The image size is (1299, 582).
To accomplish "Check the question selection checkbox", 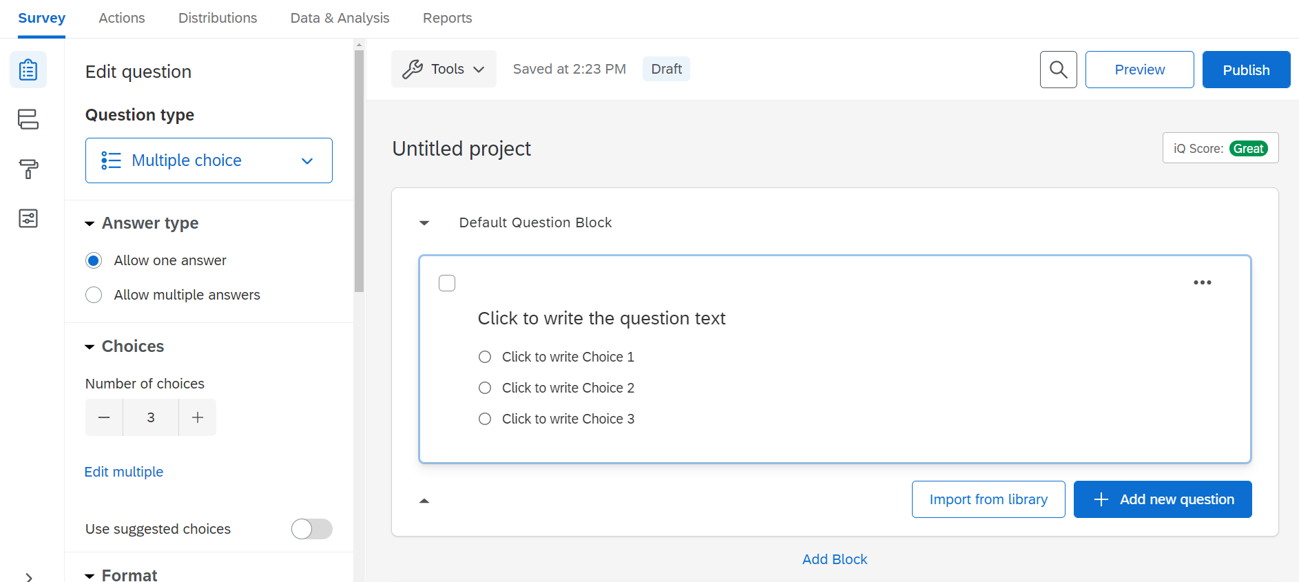I will 447,283.
